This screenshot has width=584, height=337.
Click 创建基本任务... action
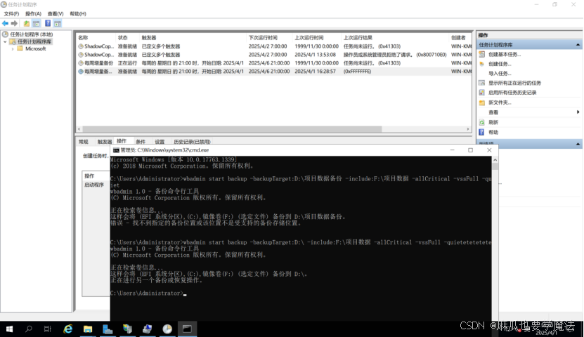(505, 54)
